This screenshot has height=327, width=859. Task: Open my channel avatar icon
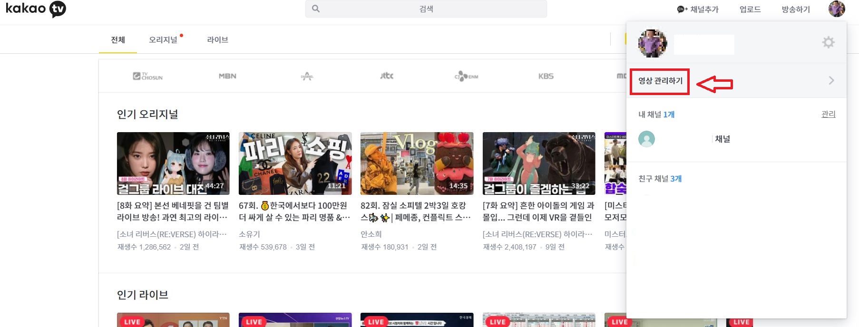(646, 139)
